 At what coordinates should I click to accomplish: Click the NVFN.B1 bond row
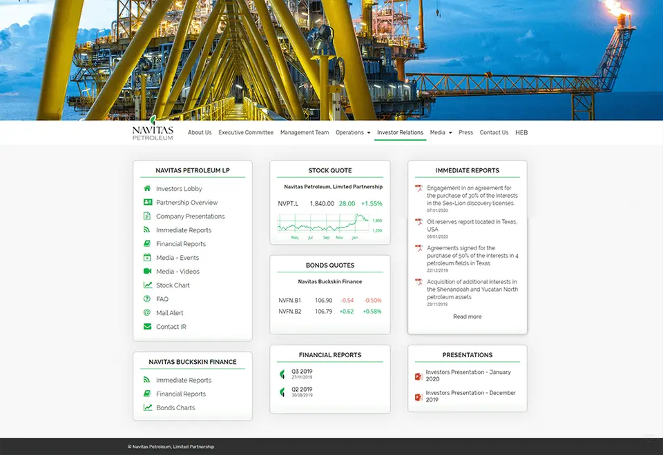click(330, 300)
